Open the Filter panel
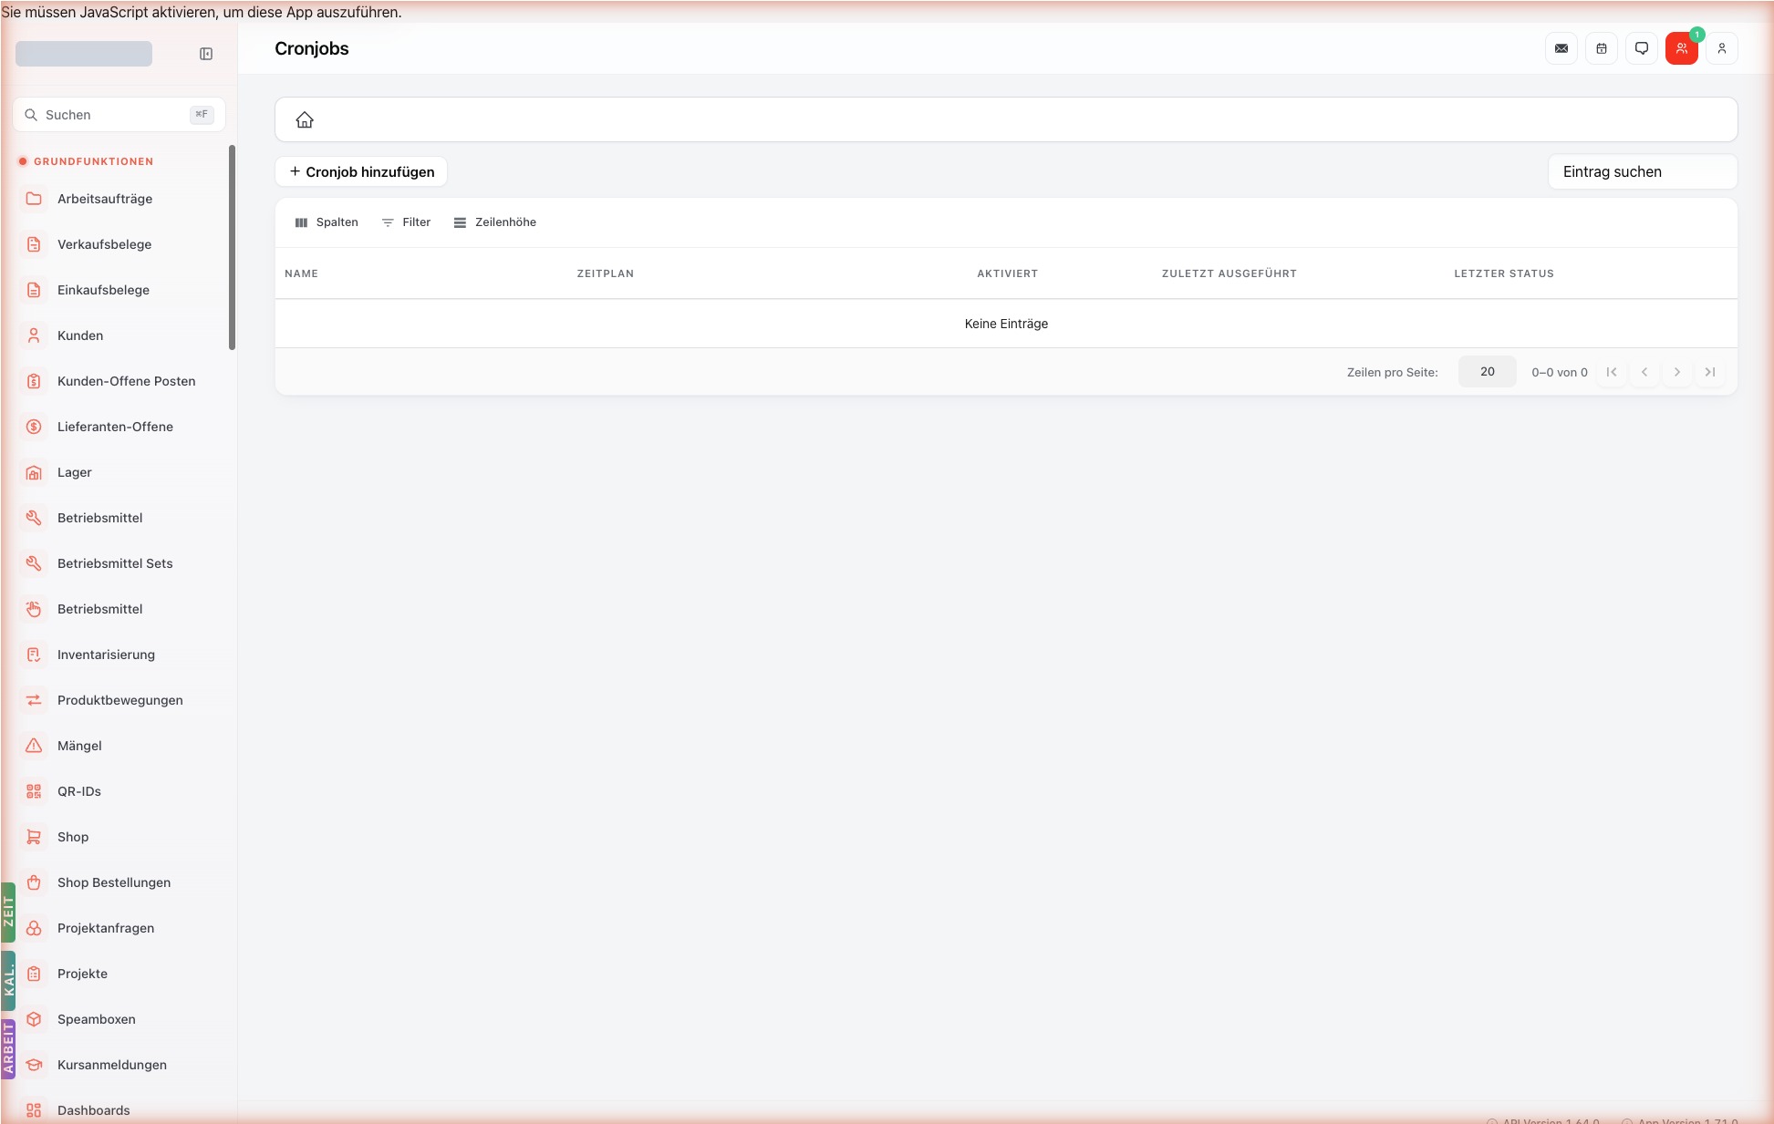1774x1124 pixels. pos(406,222)
